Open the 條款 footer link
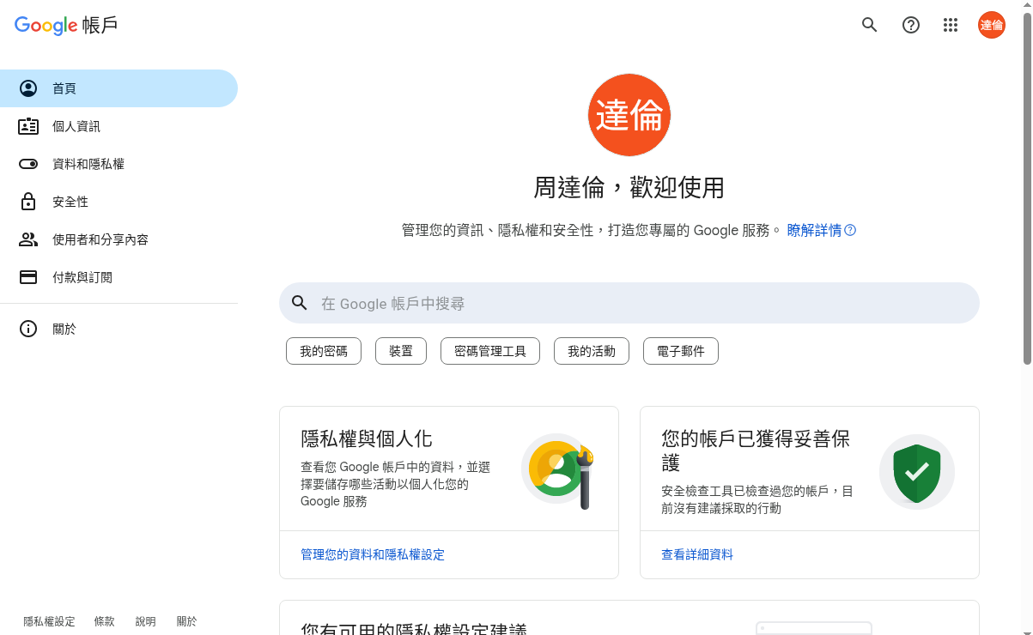The height and width of the screenshot is (635, 1033). 104,621
